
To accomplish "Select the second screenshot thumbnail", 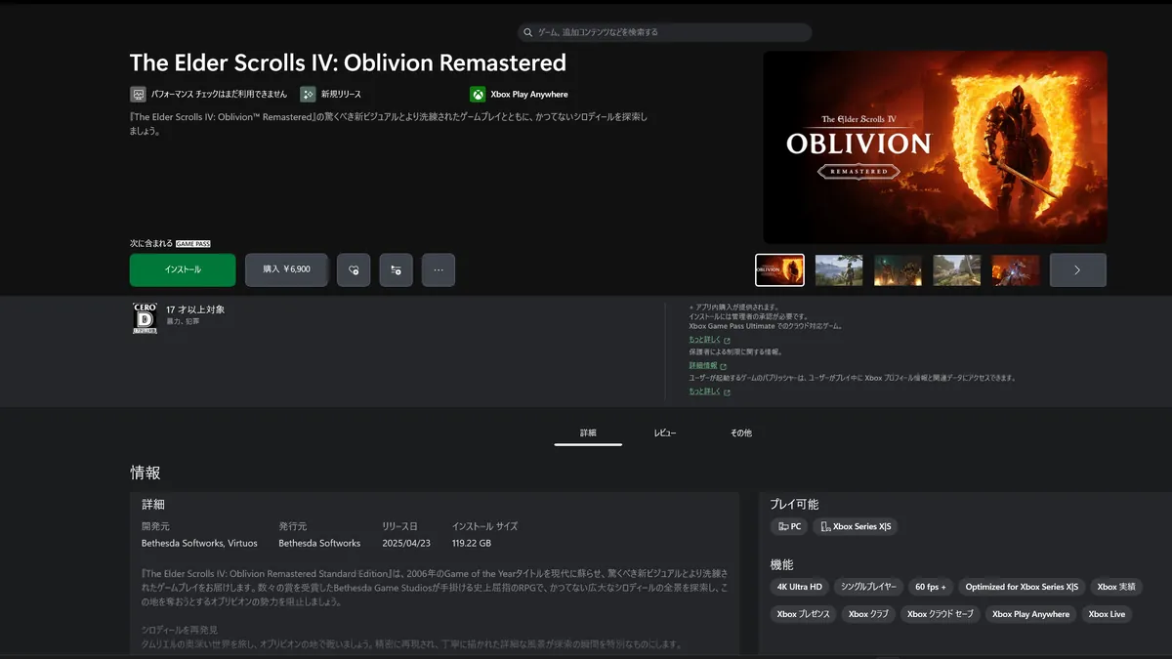I will pos(839,270).
